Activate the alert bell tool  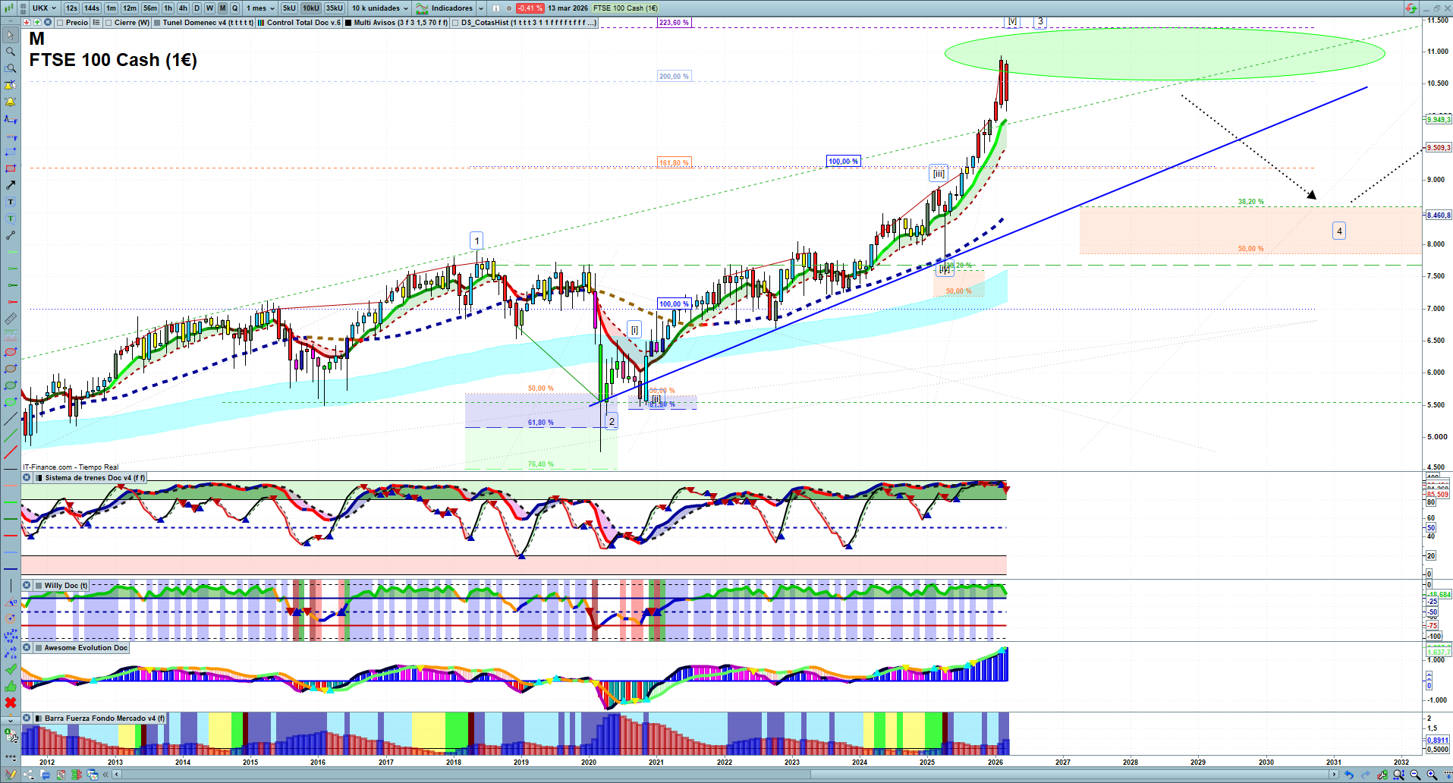point(11,102)
